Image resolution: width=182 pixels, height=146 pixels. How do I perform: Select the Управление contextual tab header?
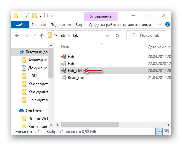pos(101,16)
